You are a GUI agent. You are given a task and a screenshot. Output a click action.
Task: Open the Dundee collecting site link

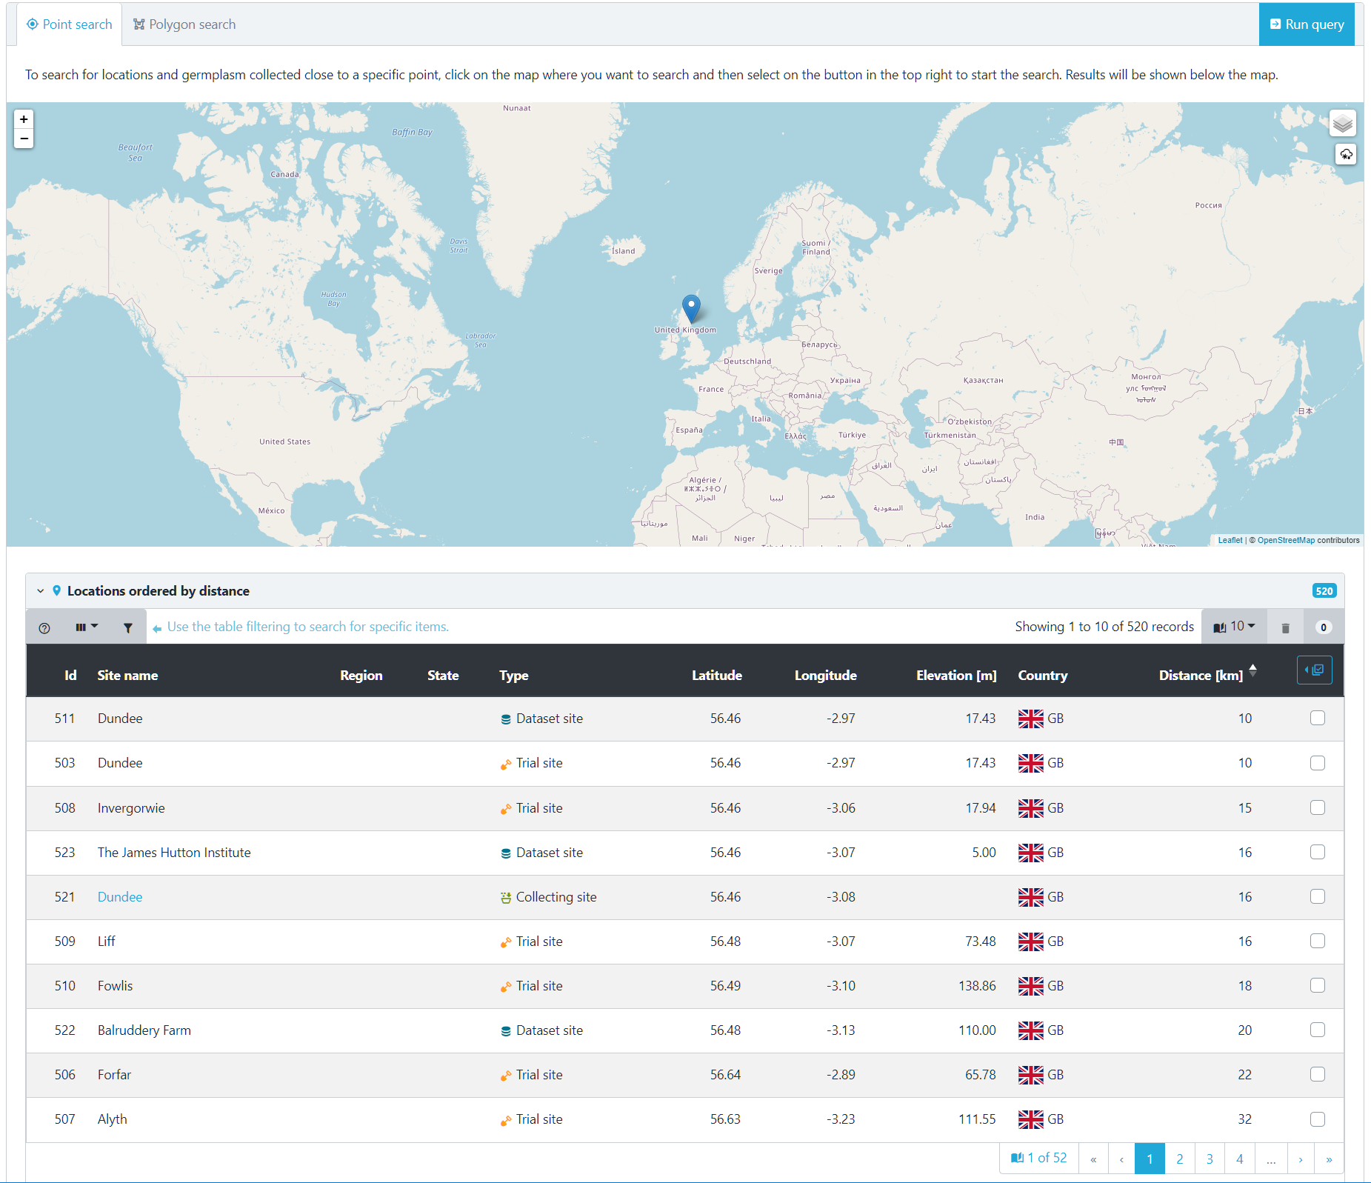coord(120,896)
